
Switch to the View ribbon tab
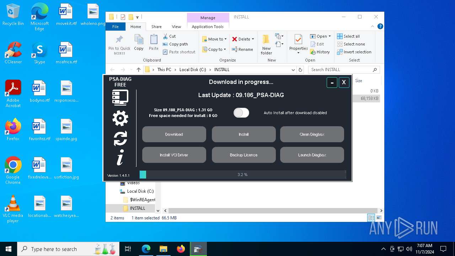click(x=177, y=27)
